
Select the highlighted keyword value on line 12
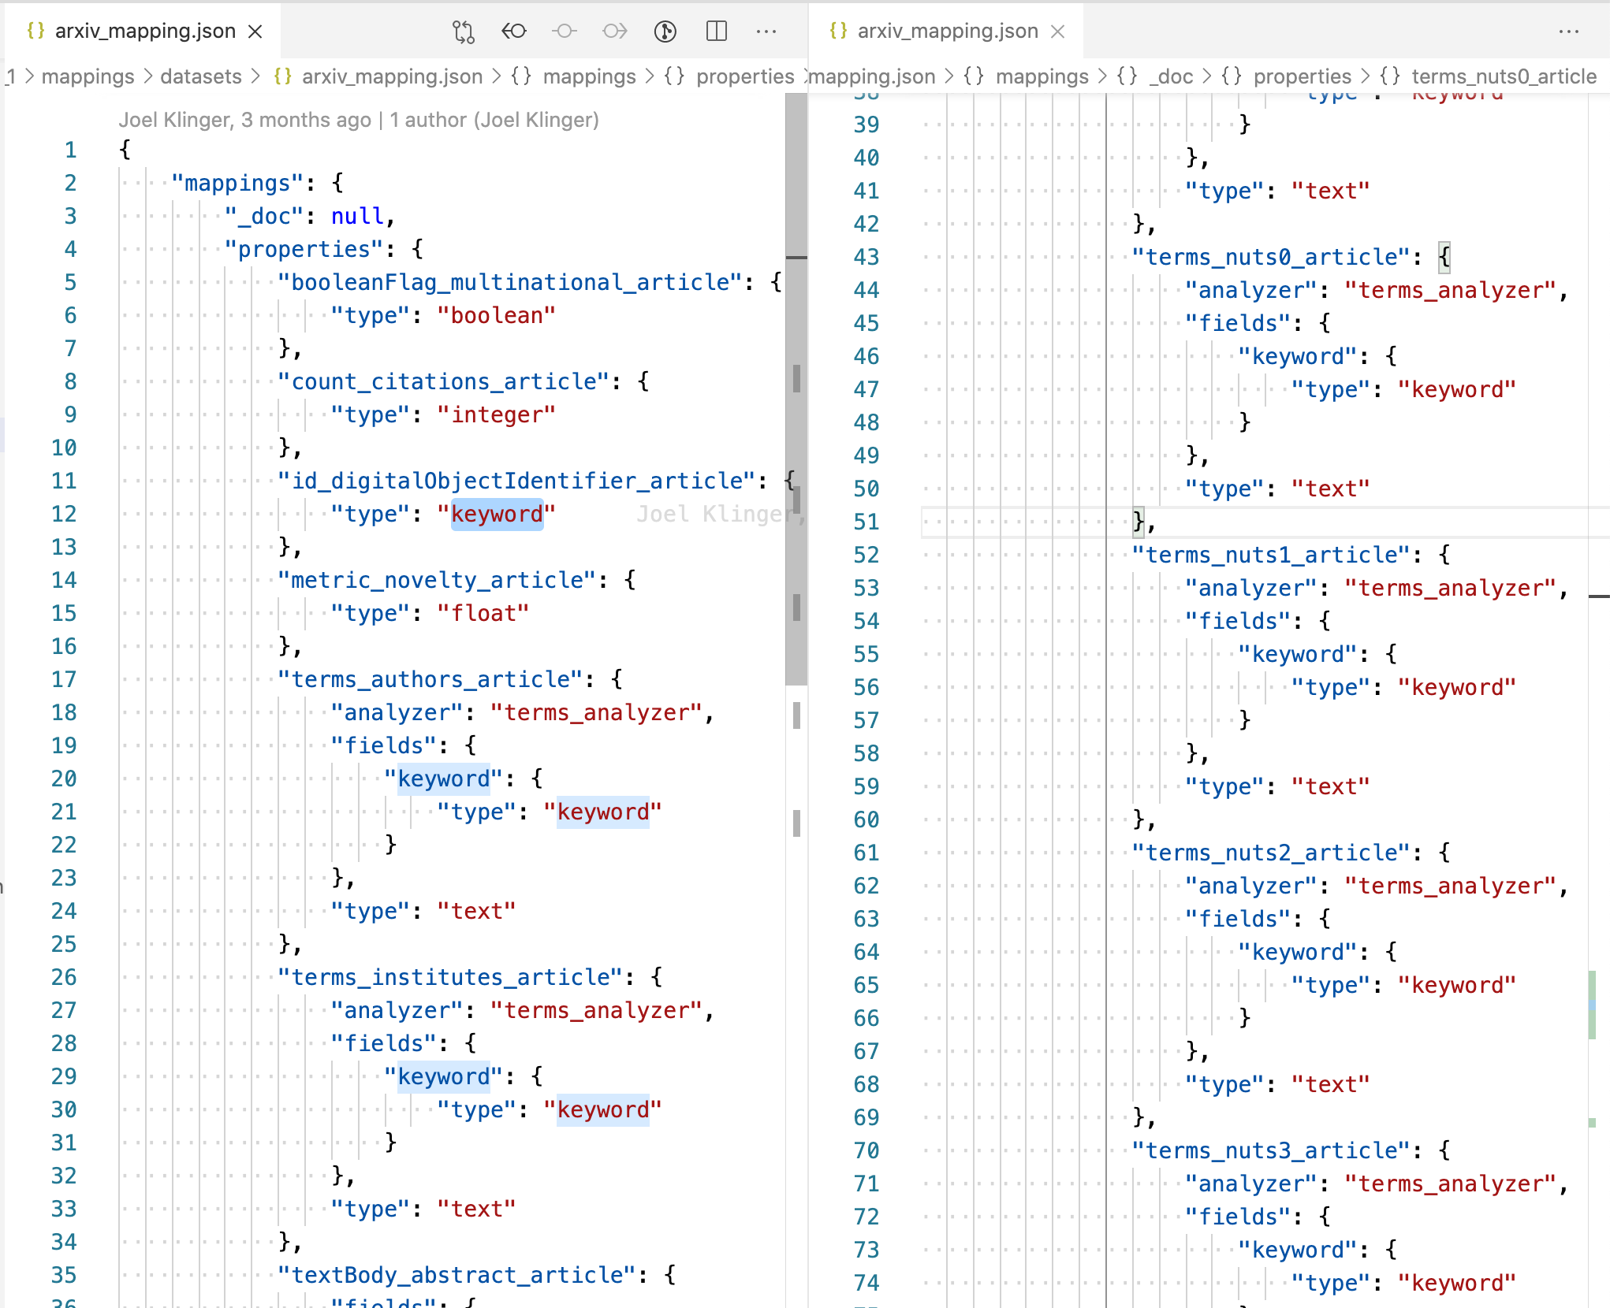click(498, 514)
